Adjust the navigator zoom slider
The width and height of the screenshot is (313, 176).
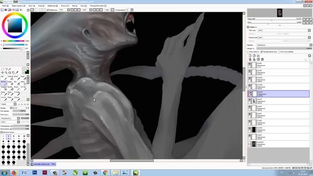tap(274, 21)
